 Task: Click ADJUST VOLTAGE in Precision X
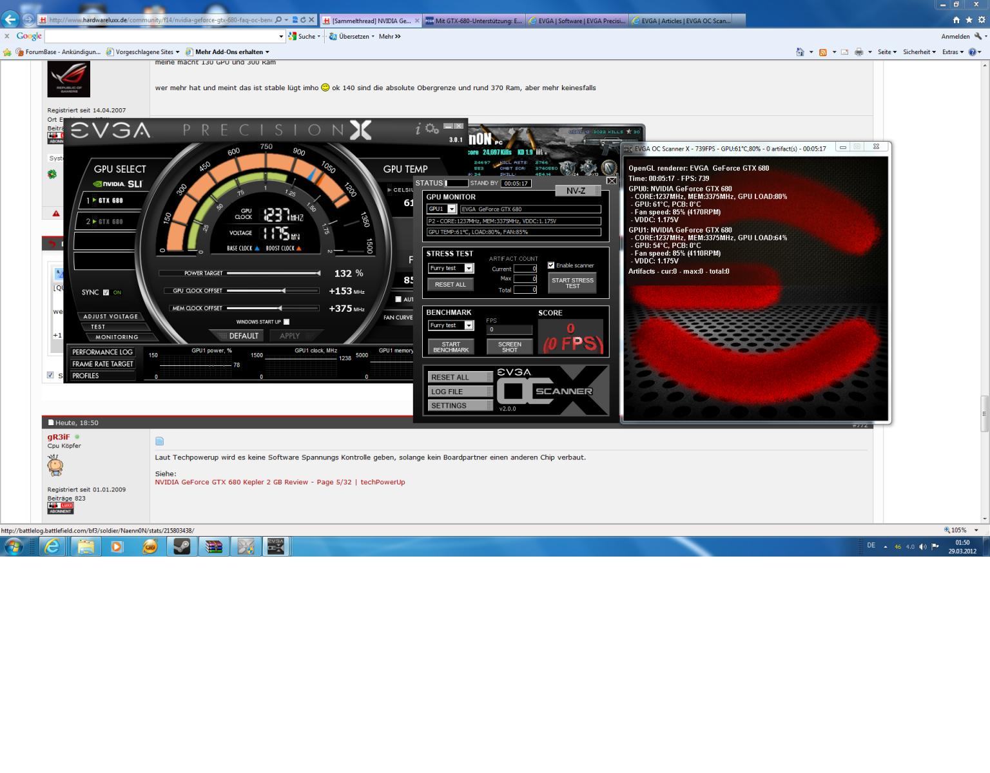pos(110,316)
